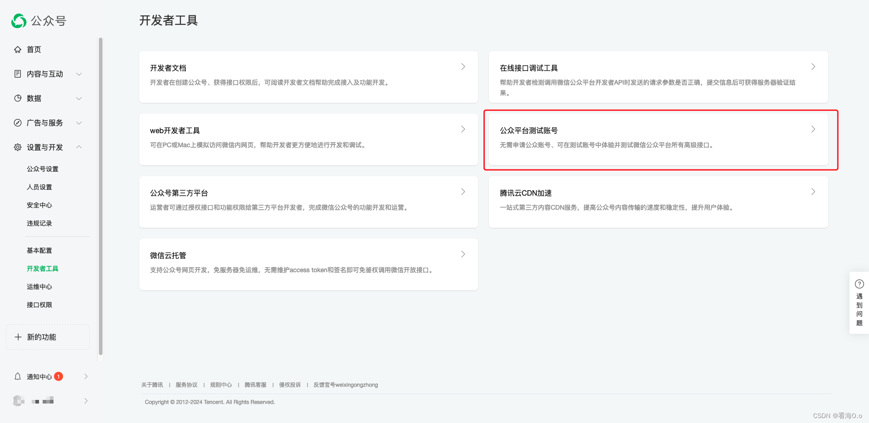Open the 微信云托管 card title
The width and height of the screenshot is (869, 423).
click(x=168, y=255)
